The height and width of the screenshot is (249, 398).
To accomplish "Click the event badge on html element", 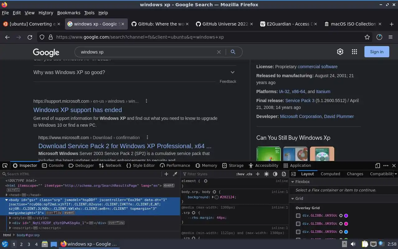I will point(169,186).
